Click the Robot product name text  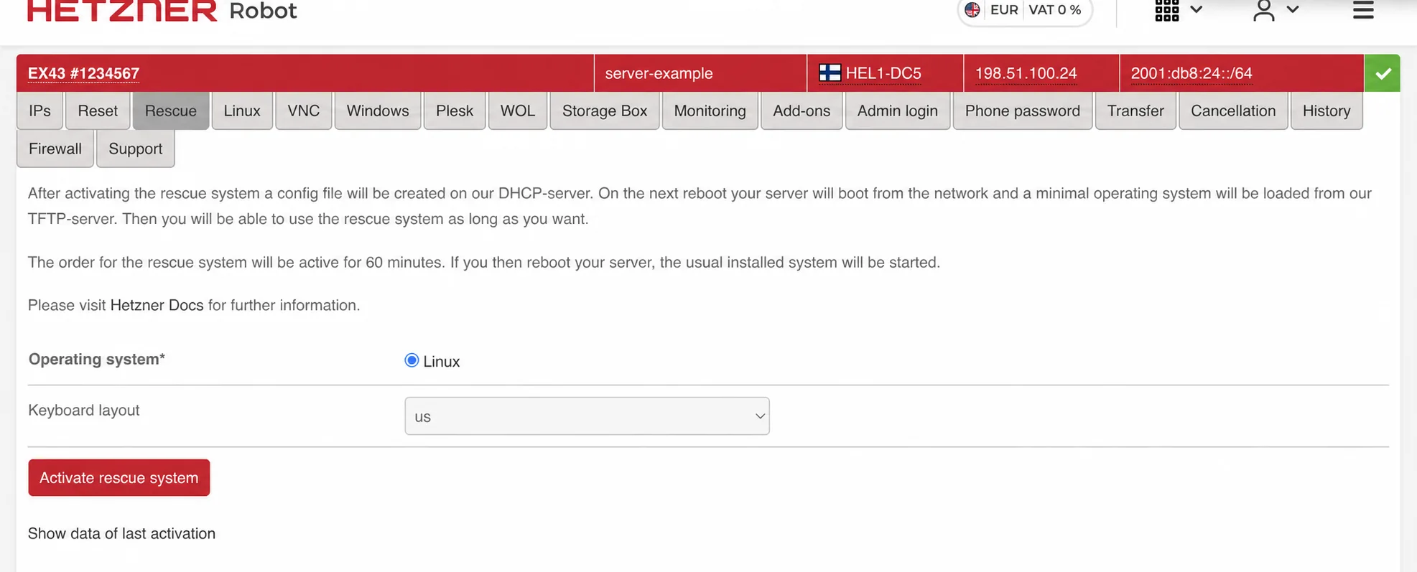pyautogui.click(x=263, y=11)
